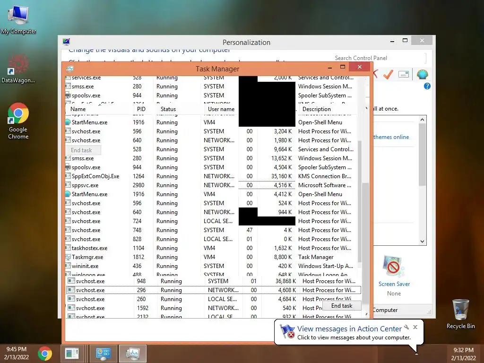This screenshot has height=363, width=484.
Task: Click the Chrome icon on the taskbar
Action: coord(45,354)
